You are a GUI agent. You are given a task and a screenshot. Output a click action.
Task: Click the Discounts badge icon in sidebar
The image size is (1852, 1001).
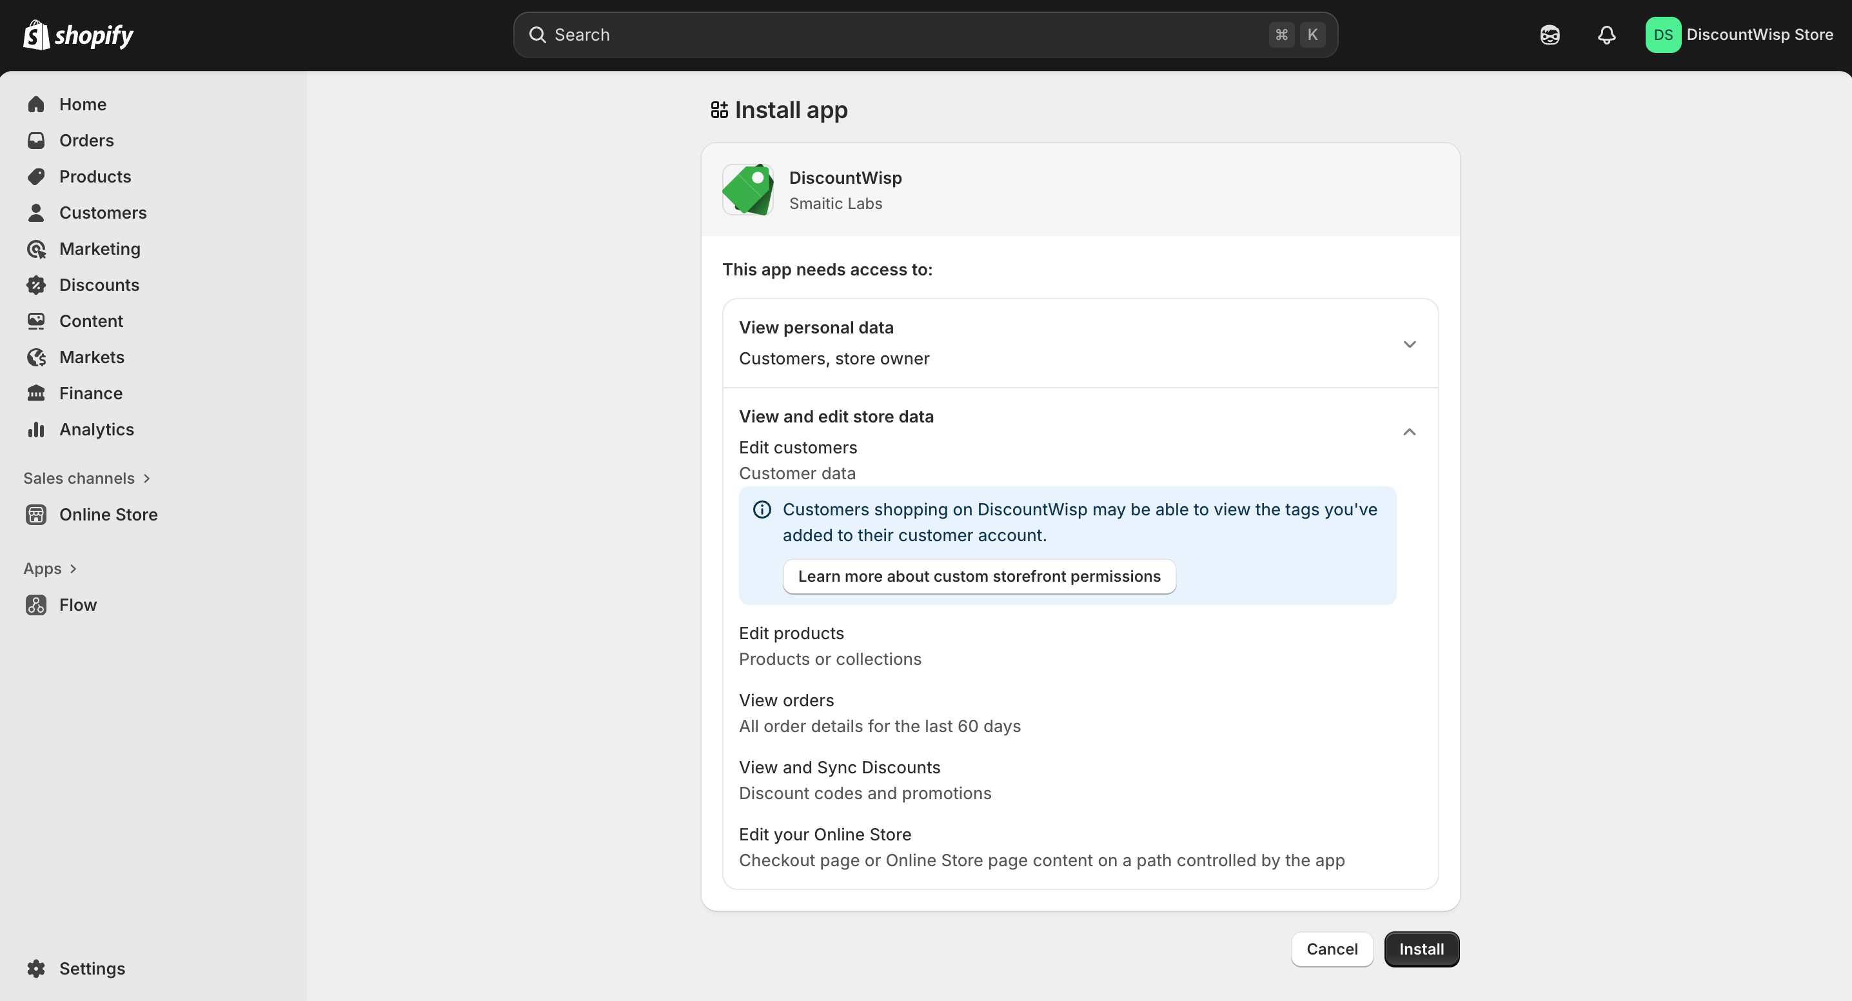[x=36, y=285]
